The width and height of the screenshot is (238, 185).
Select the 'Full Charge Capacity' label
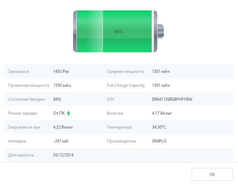(x=126, y=85)
